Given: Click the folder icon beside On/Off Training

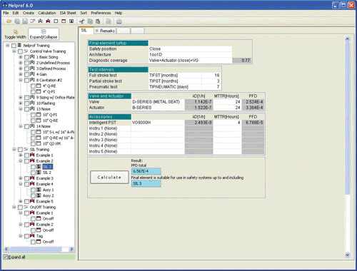Looking at the screenshot, I should point(26,207).
